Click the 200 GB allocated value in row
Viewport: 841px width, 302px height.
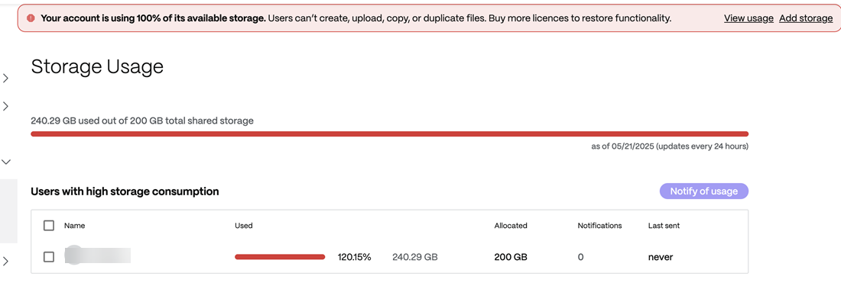point(511,257)
